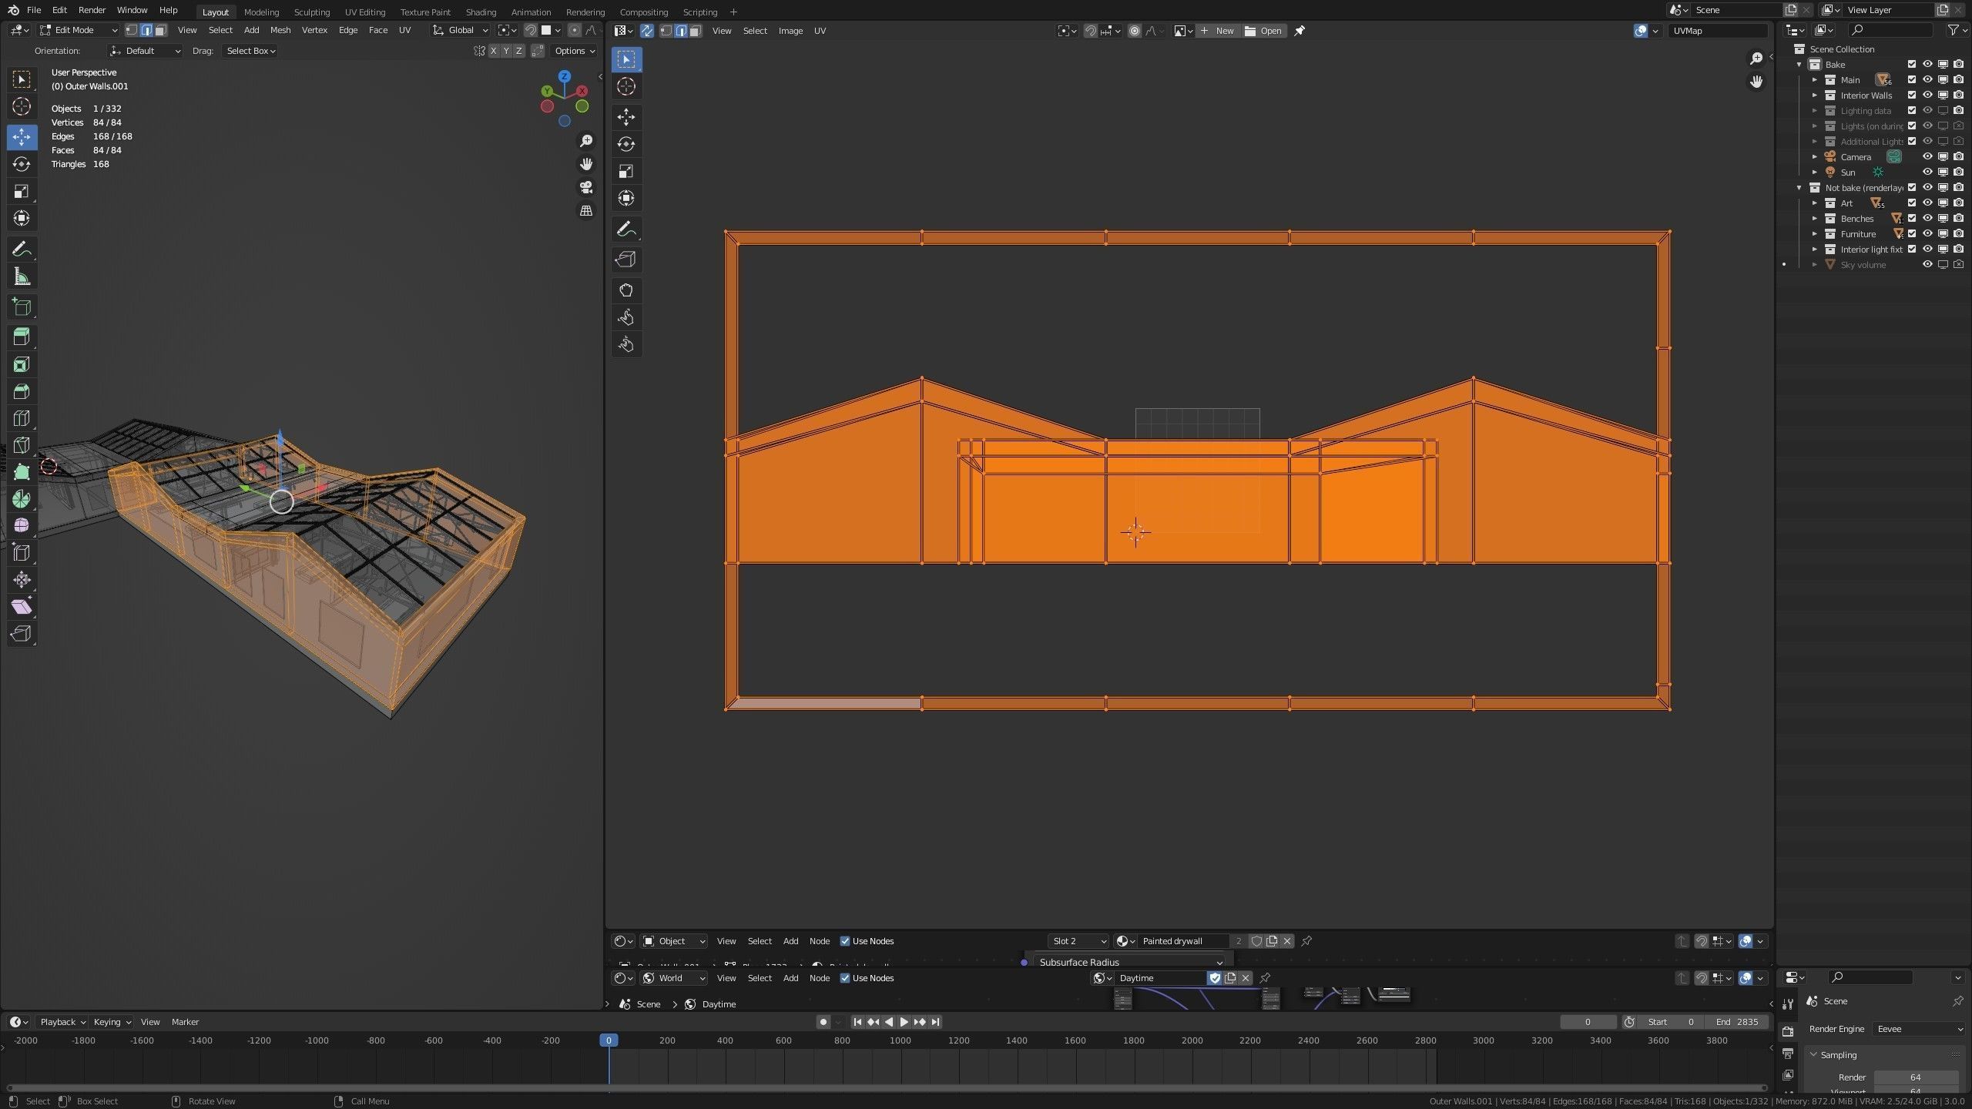Select the Rotate tool in 3D viewport toolbar

(x=22, y=164)
